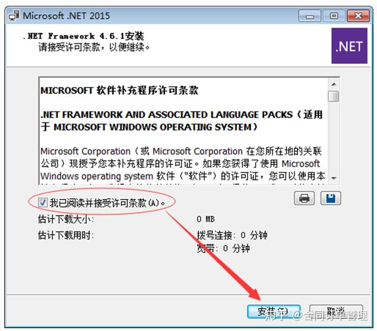Screen dimensions: 377x331
Task: Click the heading MICROSOFT 软件补充程序许可条款
Action: point(119,90)
